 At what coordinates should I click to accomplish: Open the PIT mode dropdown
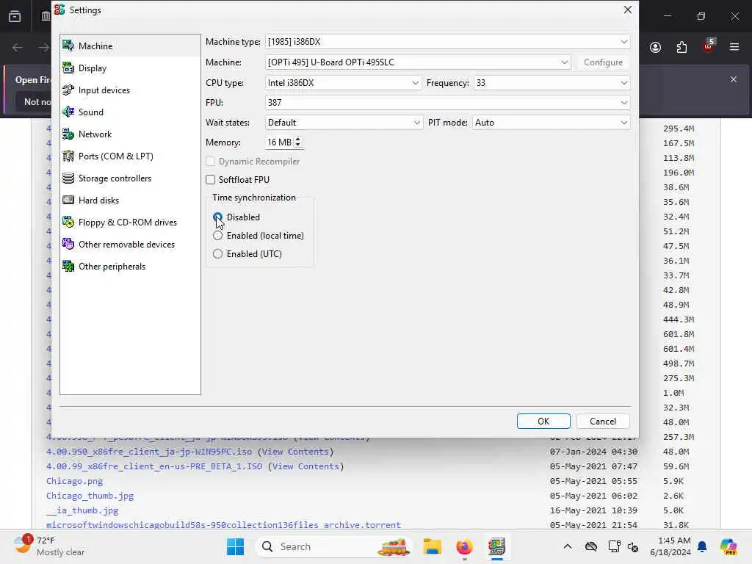(x=551, y=123)
